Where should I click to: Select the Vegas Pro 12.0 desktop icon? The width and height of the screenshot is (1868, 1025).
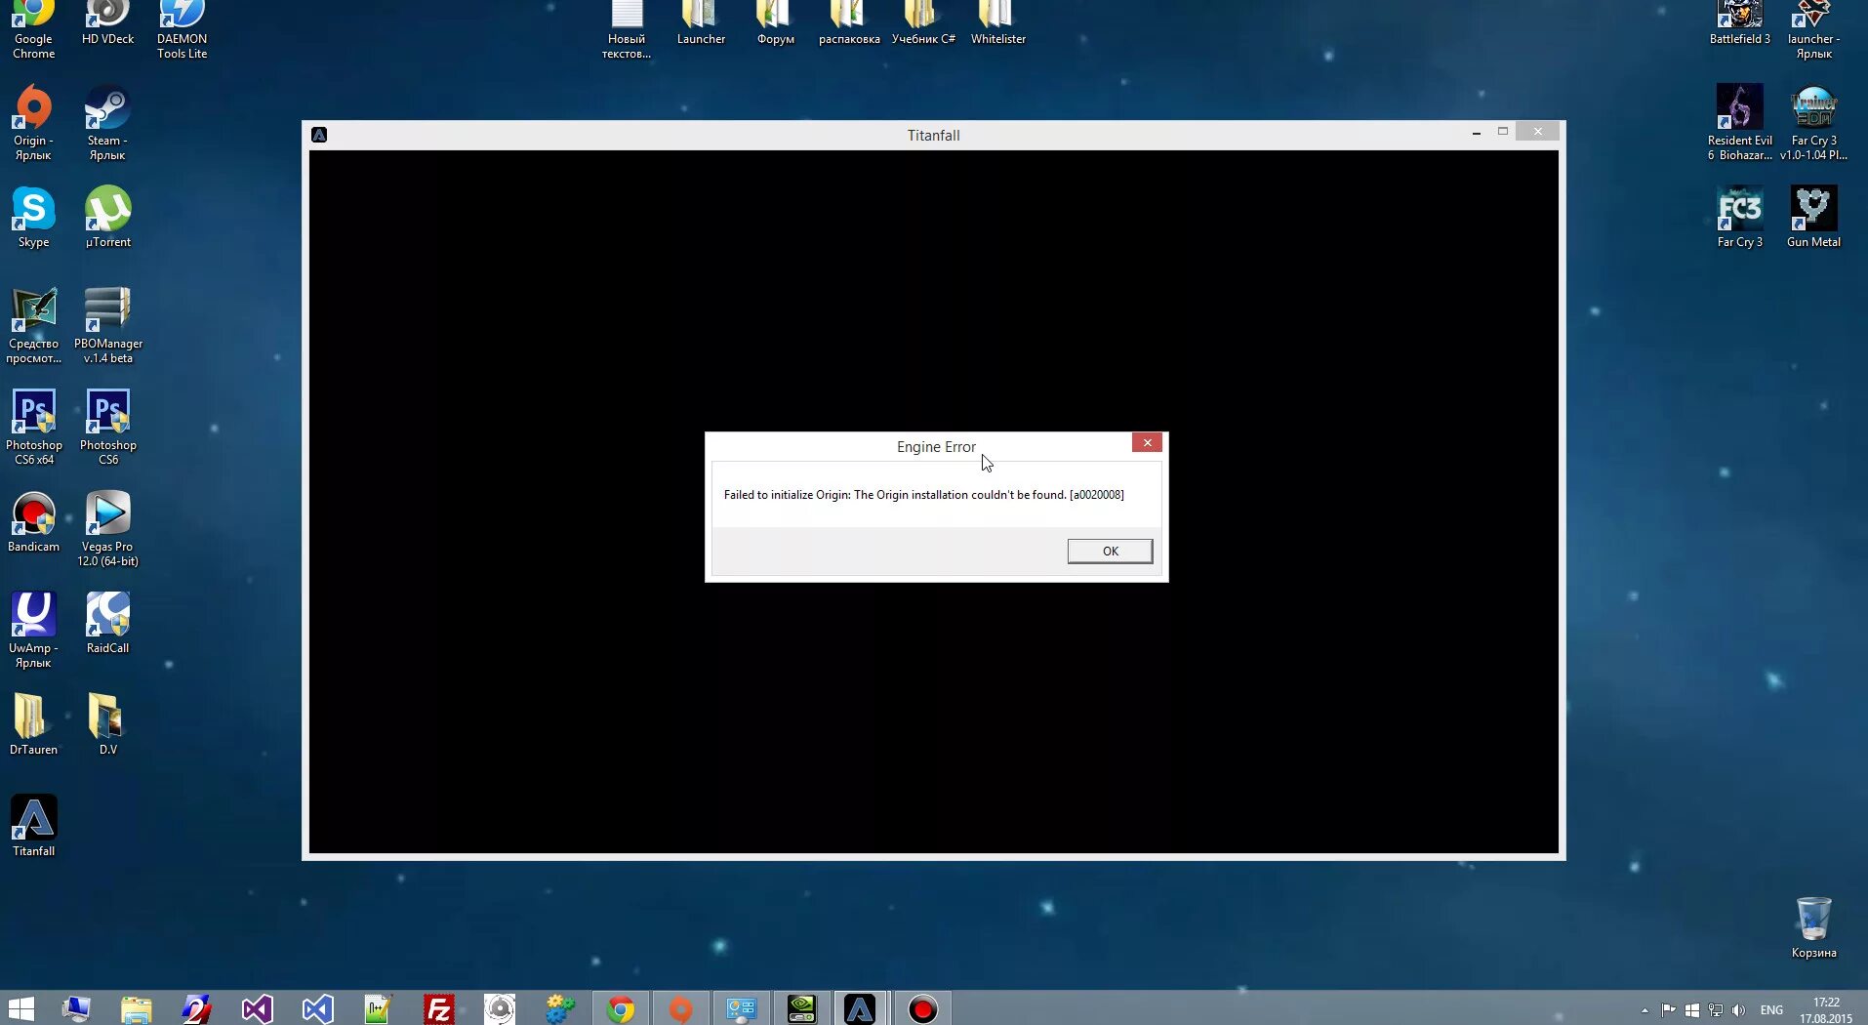[107, 529]
